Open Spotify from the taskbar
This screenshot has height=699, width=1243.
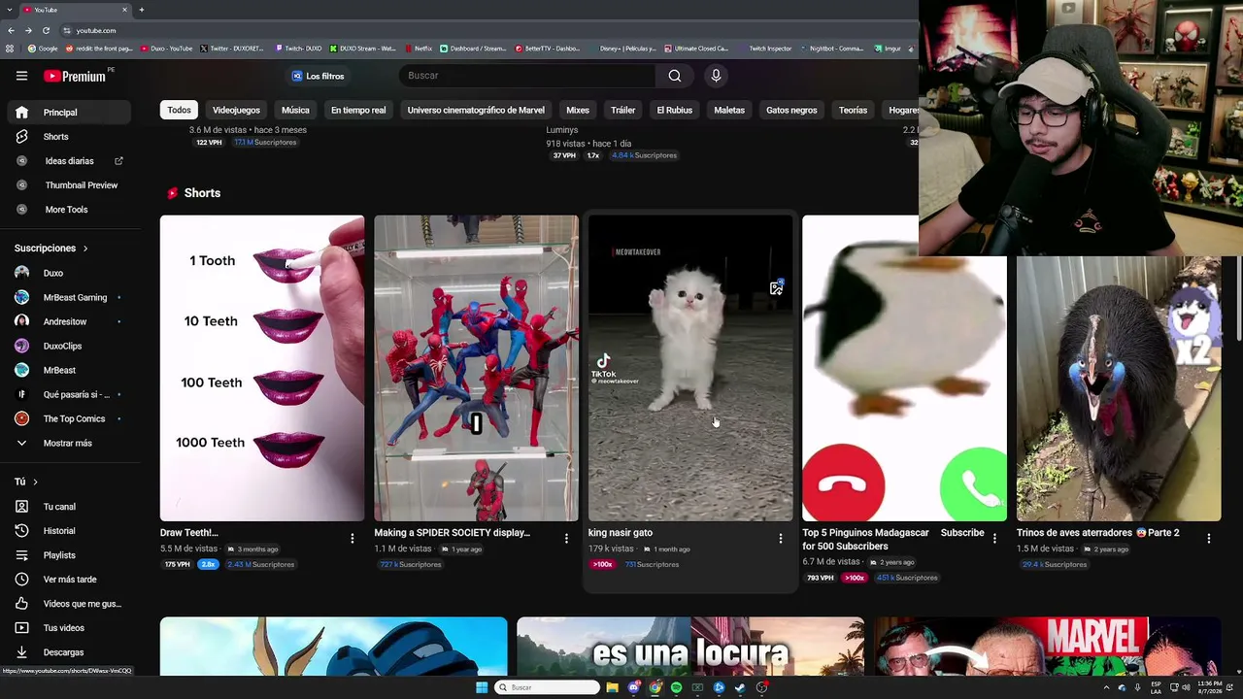pyautogui.click(x=676, y=687)
